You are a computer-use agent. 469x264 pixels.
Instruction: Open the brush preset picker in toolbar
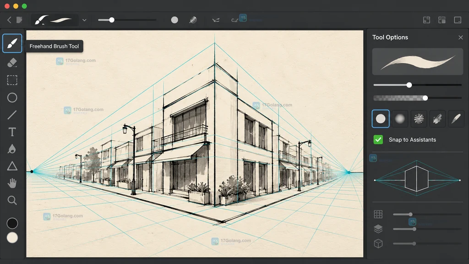tap(54, 20)
